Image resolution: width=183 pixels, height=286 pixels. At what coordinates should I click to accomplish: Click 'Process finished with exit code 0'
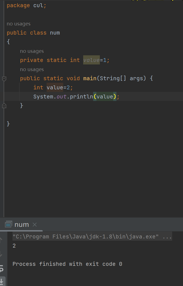[67, 264]
